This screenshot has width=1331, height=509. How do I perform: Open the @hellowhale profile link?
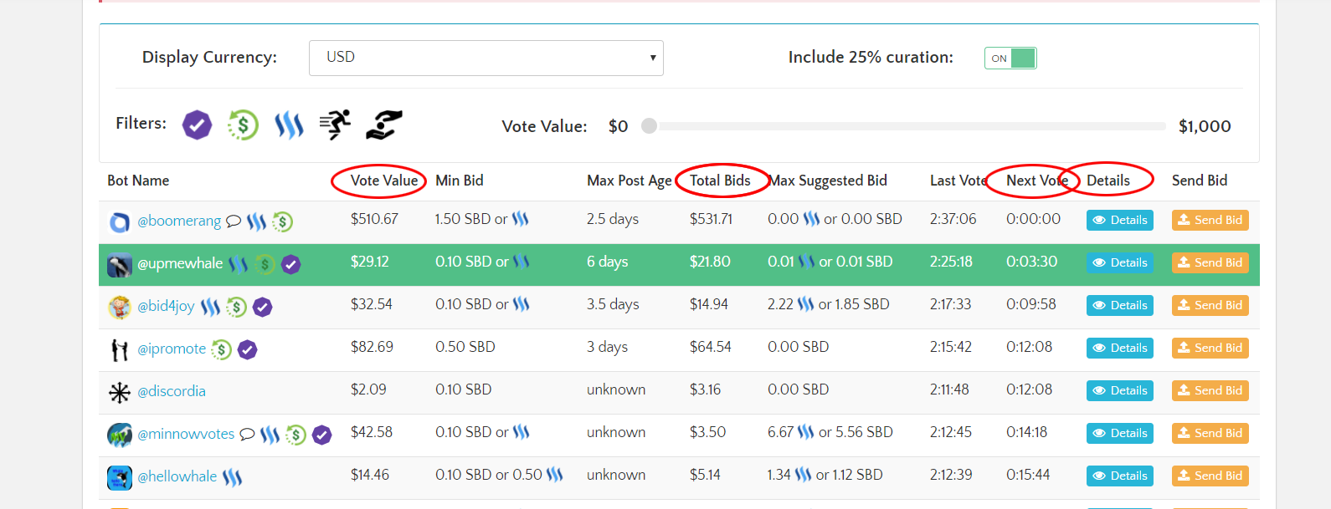coord(177,476)
